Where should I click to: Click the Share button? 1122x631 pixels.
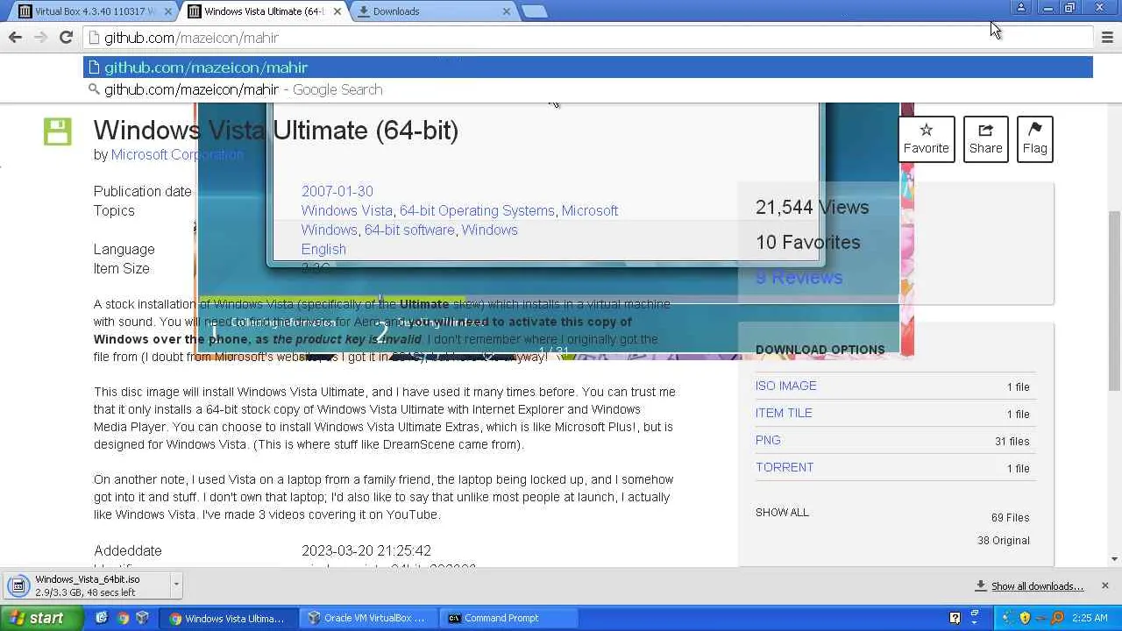[x=985, y=138]
